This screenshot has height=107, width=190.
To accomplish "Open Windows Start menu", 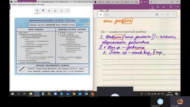I will (x=12, y=94).
